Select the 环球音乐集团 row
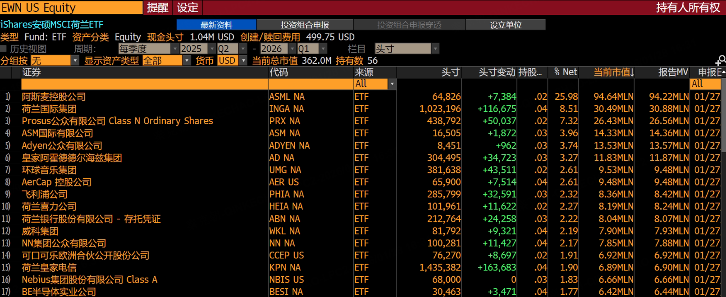The height and width of the screenshot is (297, 726). coord(361,170)
